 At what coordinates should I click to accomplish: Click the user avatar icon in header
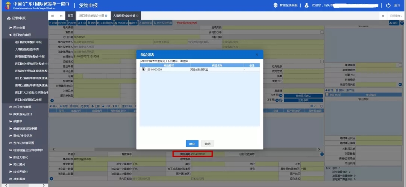(x=307, y=5)
